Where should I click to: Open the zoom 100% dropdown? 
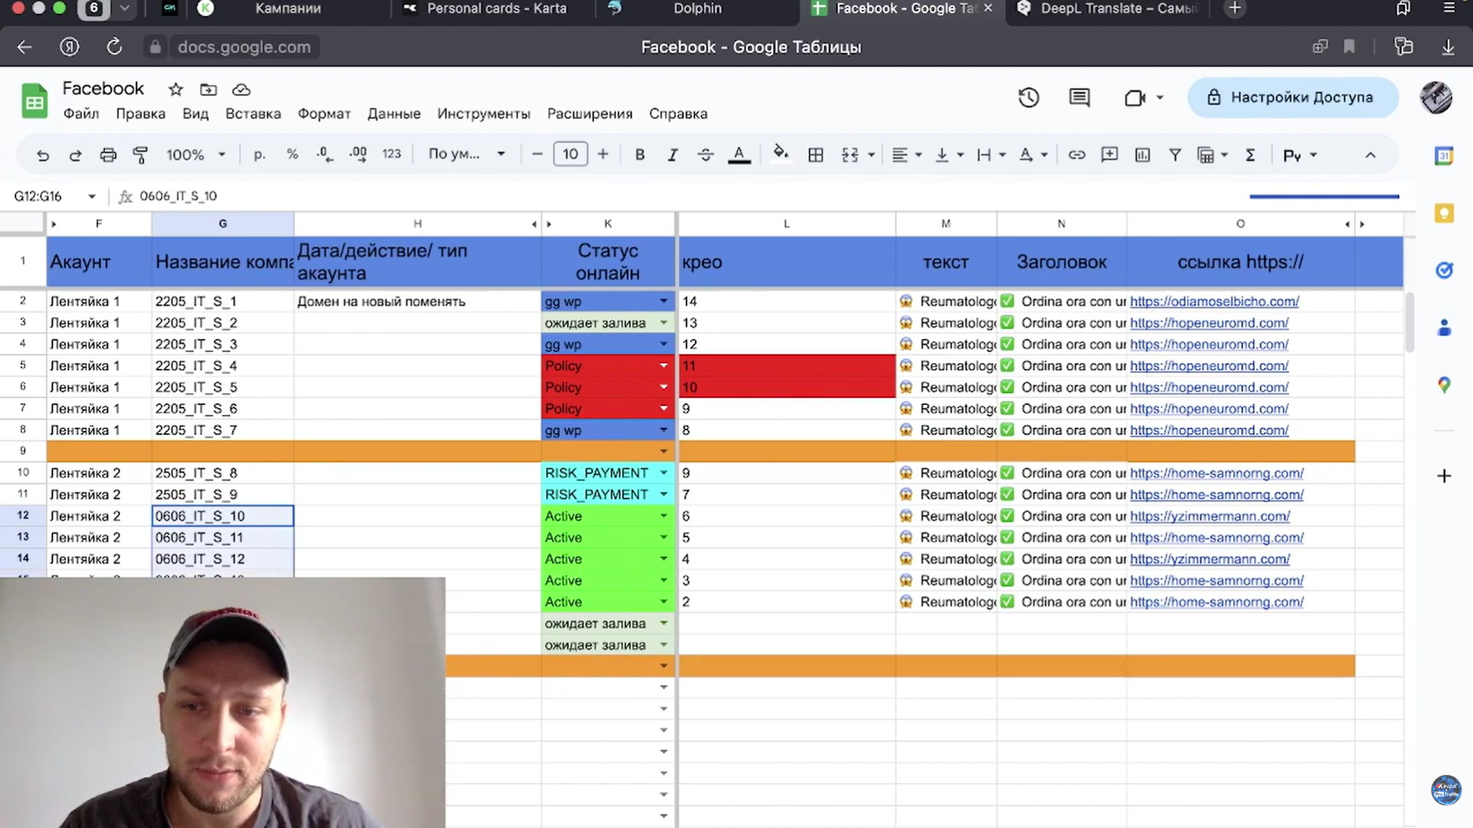click(x=196, y=155)
